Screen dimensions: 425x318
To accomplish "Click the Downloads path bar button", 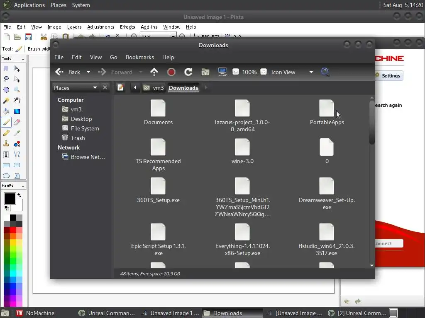I will pos(183,88).
